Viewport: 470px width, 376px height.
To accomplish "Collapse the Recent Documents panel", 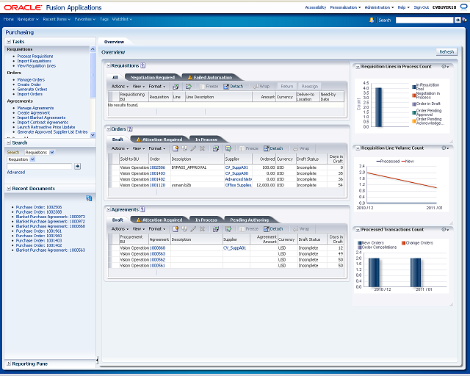I will (9, 189).
